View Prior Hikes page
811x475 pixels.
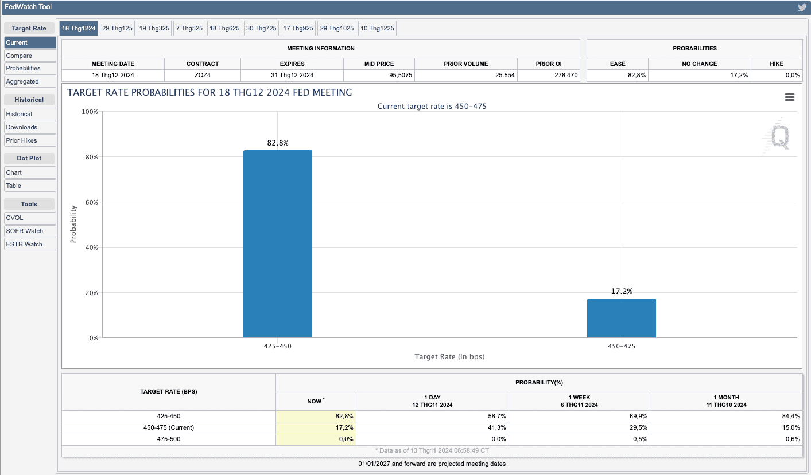tap(30, 140)
